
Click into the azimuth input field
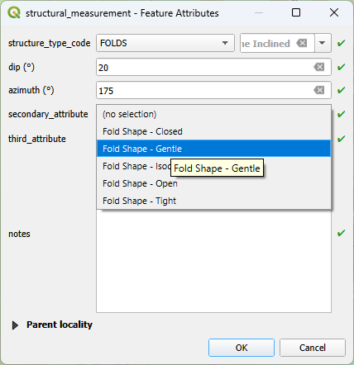[205, 90]
